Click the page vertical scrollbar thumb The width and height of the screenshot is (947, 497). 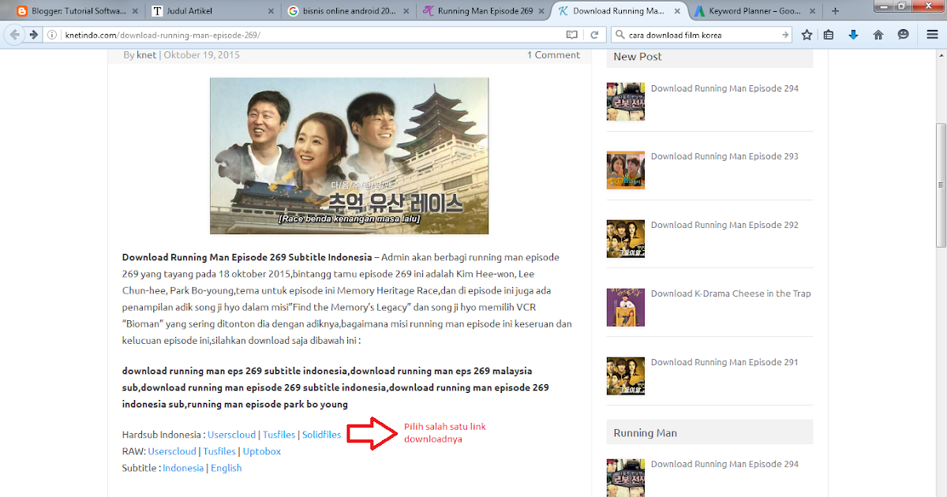pyautogui.click(x=940, y=185)
